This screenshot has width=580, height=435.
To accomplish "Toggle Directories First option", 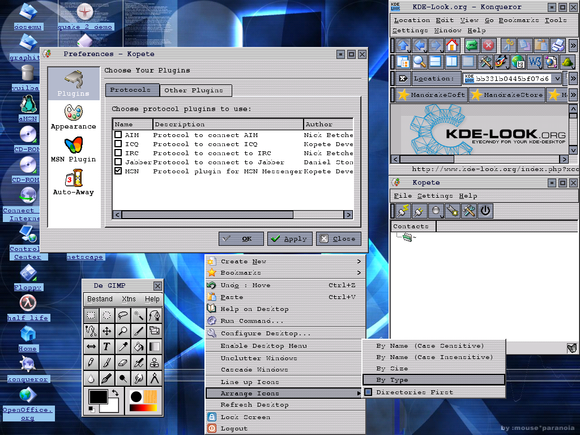I will point(433,392).
